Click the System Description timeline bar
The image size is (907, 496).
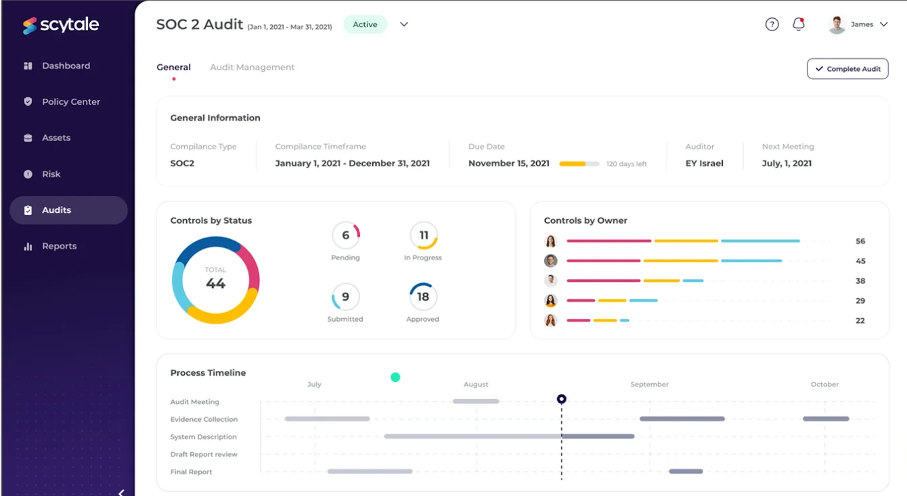click(x=509, y=437)
